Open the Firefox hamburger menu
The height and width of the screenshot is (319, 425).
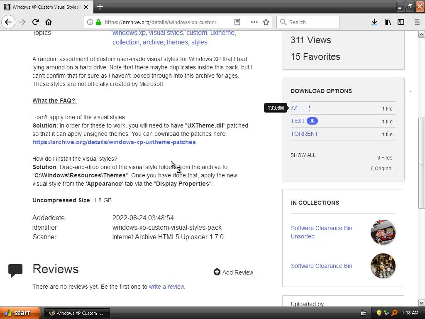coord(417,22)
